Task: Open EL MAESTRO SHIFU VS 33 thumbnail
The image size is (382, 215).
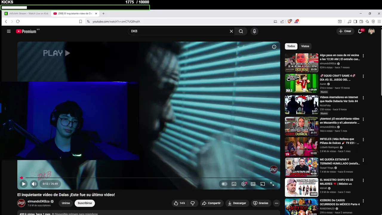Action: coord(301,187)
